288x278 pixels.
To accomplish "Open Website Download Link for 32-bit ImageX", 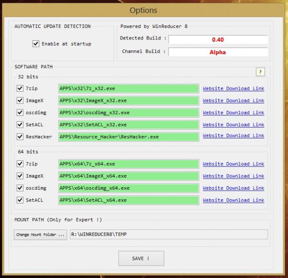I will pos(233,100).
